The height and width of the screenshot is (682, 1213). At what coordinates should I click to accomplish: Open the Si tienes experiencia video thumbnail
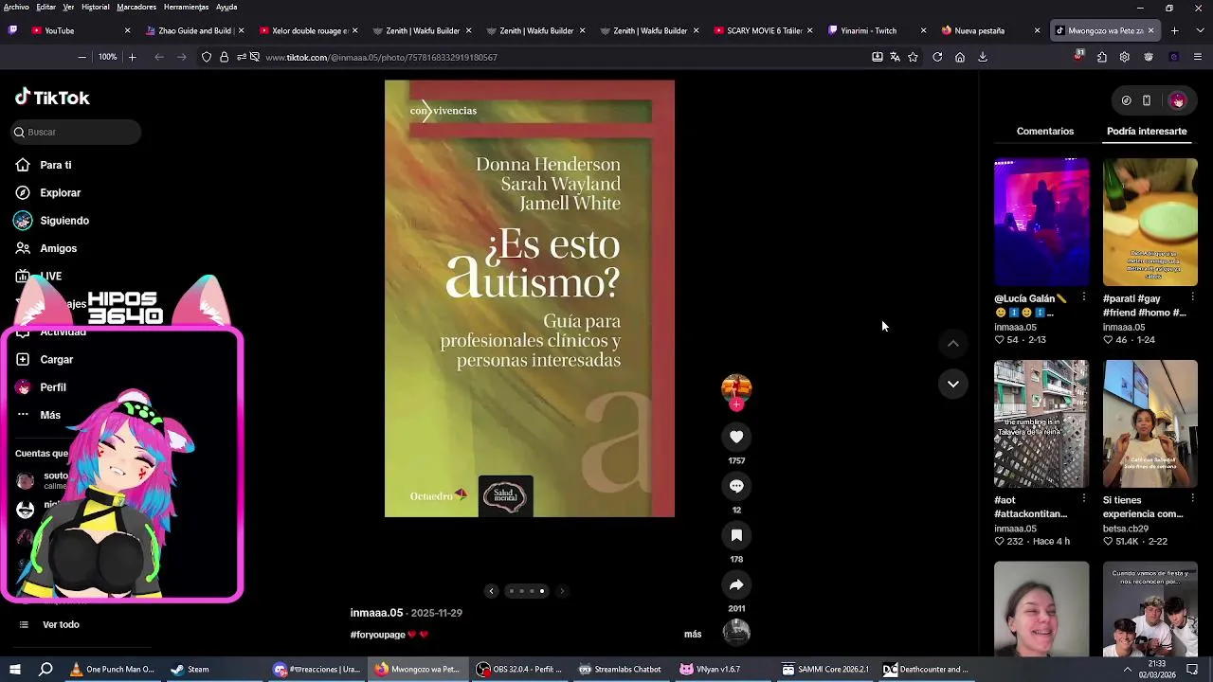[x=1150, y=423]
